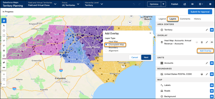Screen dimensions: 215x99
Task: Switch to the Layers tab
Action: click(173, 19)
